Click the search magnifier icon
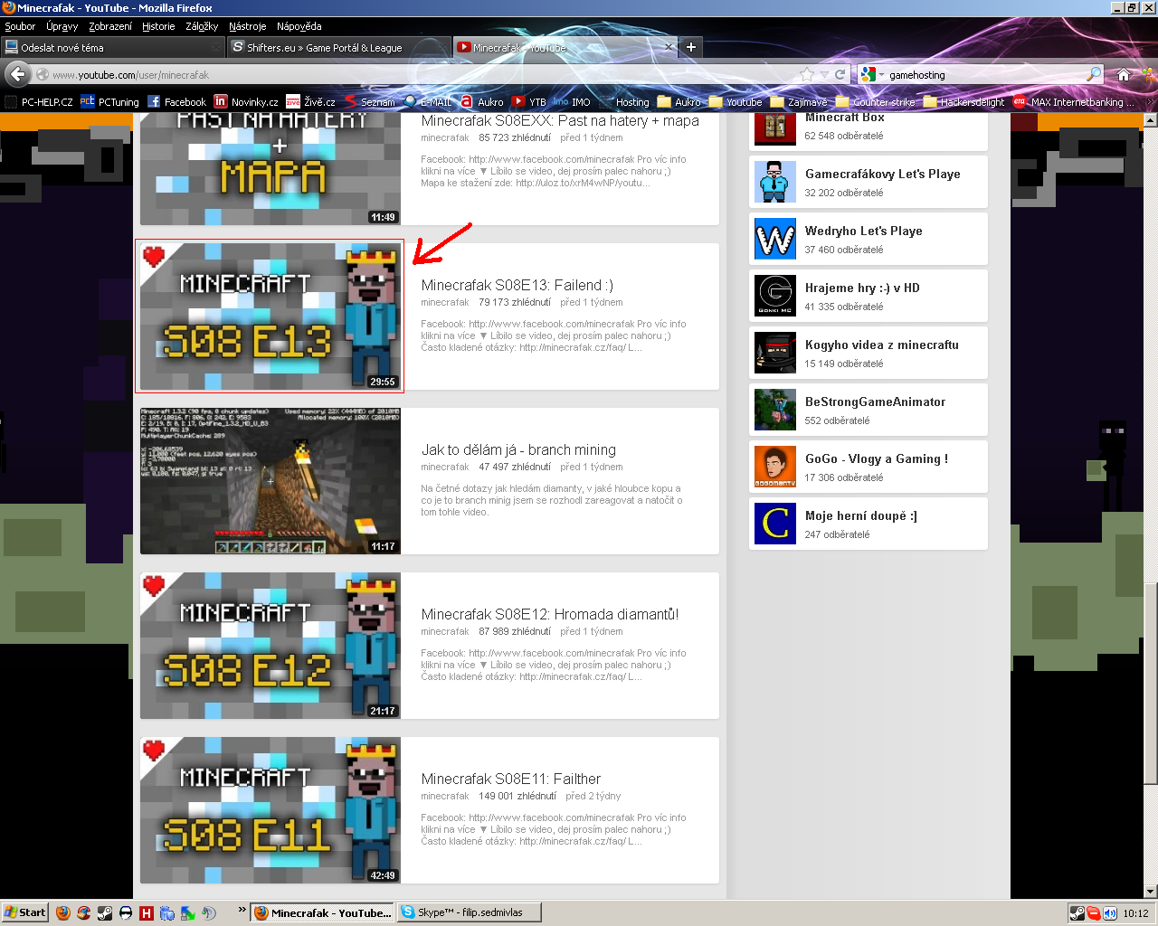 coord(1094,74)
